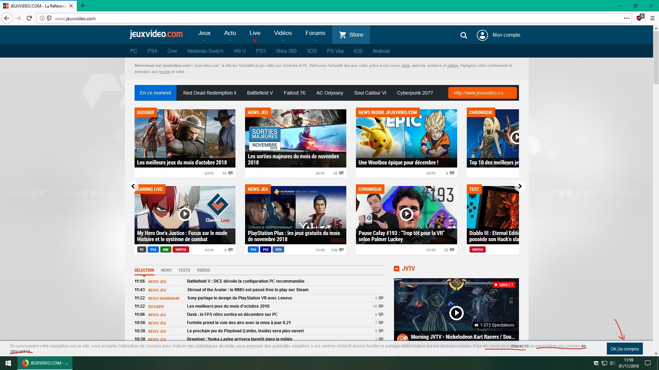Open comments icon for Sony PlayStation VR news
Image resolution: width=659 pixels, height=370 pixels.
(381, 298)
